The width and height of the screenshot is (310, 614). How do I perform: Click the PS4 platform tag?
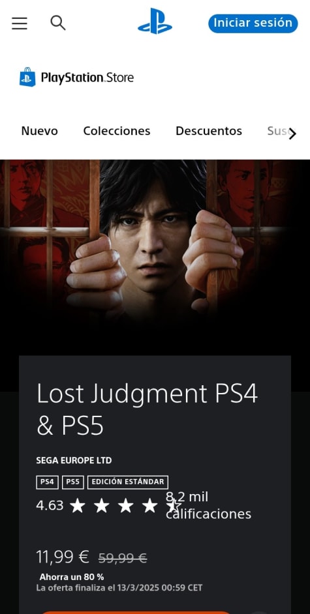(x=47, y=482)
